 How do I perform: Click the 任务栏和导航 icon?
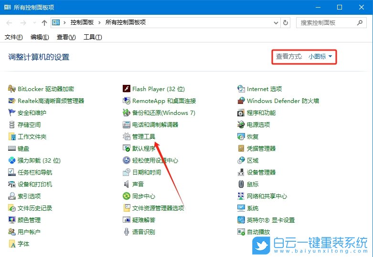point(11,172)
